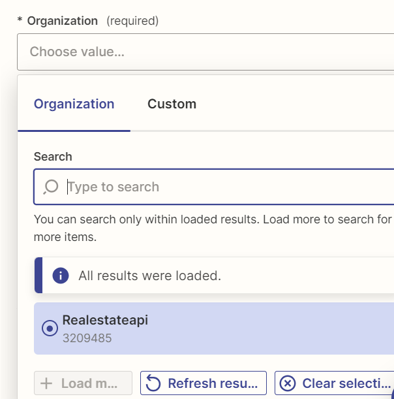Image resolution: width=394 pixels, height=399 pixels.
Task: Click the search-within-loaded-results helper text
Action: click(x=213, y=228)
